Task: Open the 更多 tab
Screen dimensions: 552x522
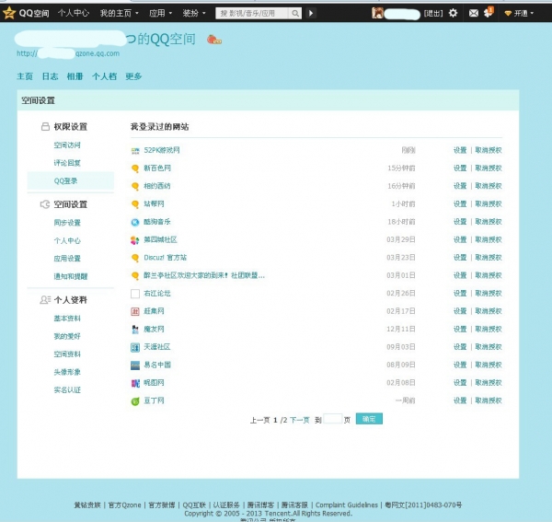Action: coord(133,76)
